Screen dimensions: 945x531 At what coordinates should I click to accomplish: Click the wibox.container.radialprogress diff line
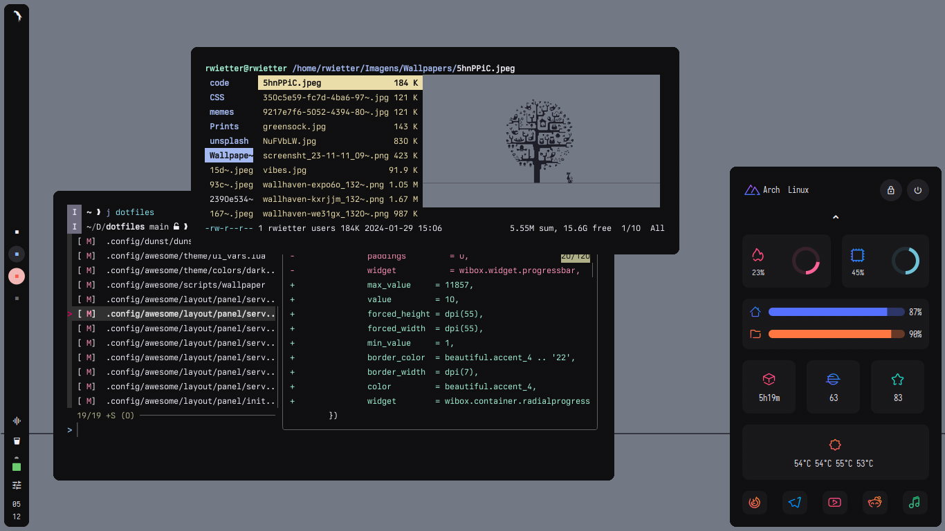point(440,401)
